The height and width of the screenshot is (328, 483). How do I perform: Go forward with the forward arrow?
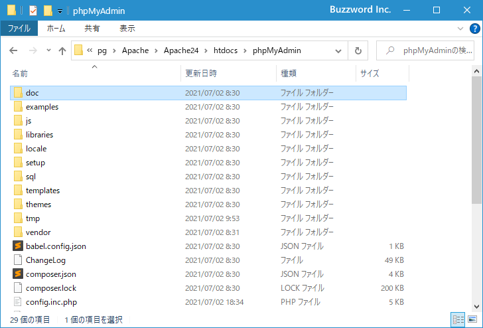pos(33,50)
